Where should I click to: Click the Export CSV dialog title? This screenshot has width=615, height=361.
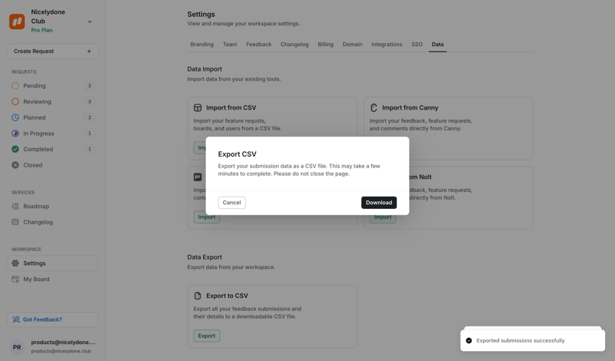[238, 154]
